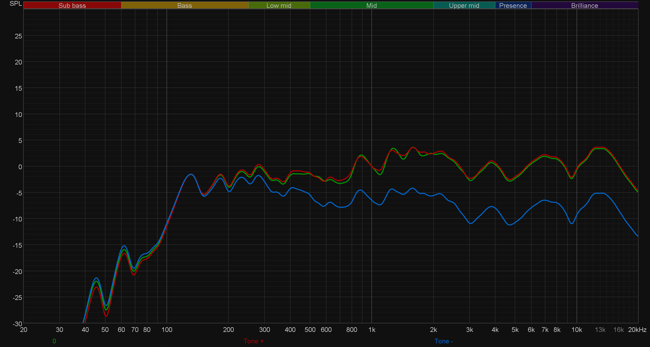Image resolution: width=650 pixels, height=347 pixels.
Task: Click the 25 dB level axis label
Action: (18, 36)
